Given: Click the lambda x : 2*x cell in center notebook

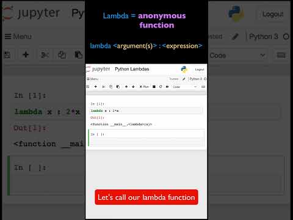Looking at the screenshot, I should pos(146,111).
